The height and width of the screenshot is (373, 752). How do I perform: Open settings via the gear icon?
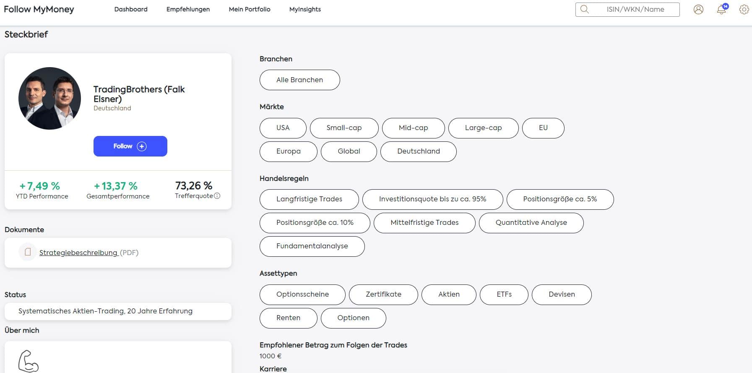coord(744,10)
